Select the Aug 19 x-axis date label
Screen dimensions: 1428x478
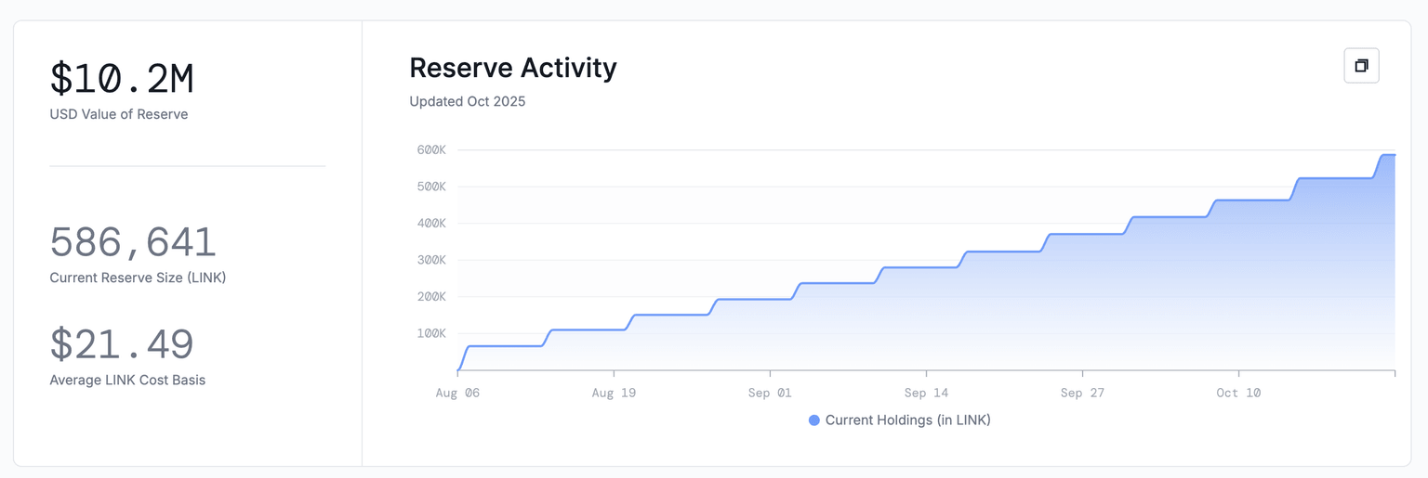(614, 394)
